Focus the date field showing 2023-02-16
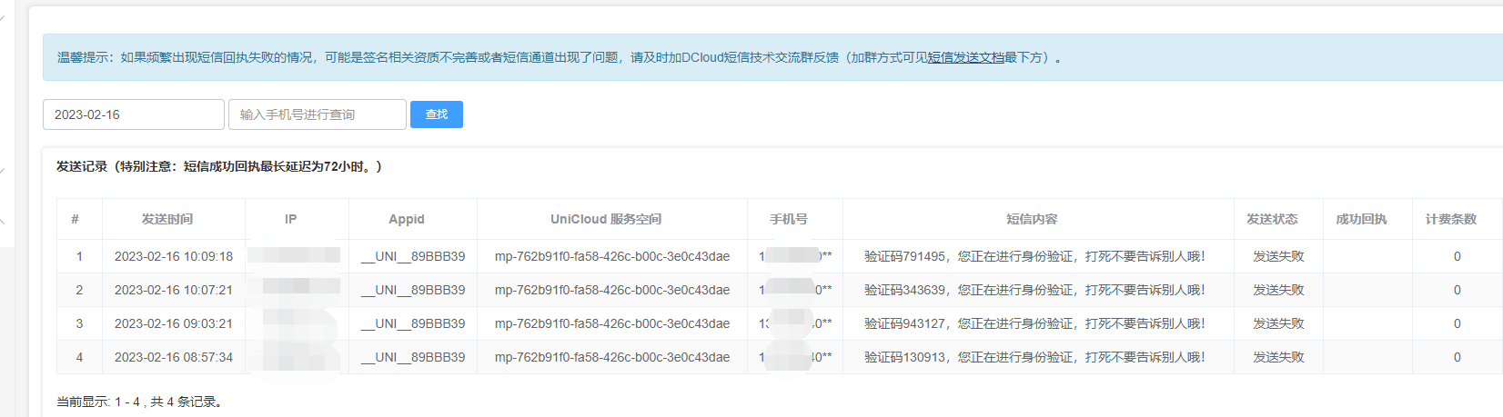 point(133,114)
